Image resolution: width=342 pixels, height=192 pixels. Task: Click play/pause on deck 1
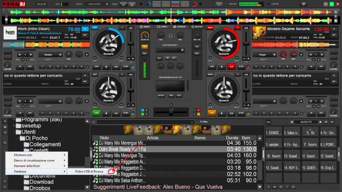coord(116,67)
